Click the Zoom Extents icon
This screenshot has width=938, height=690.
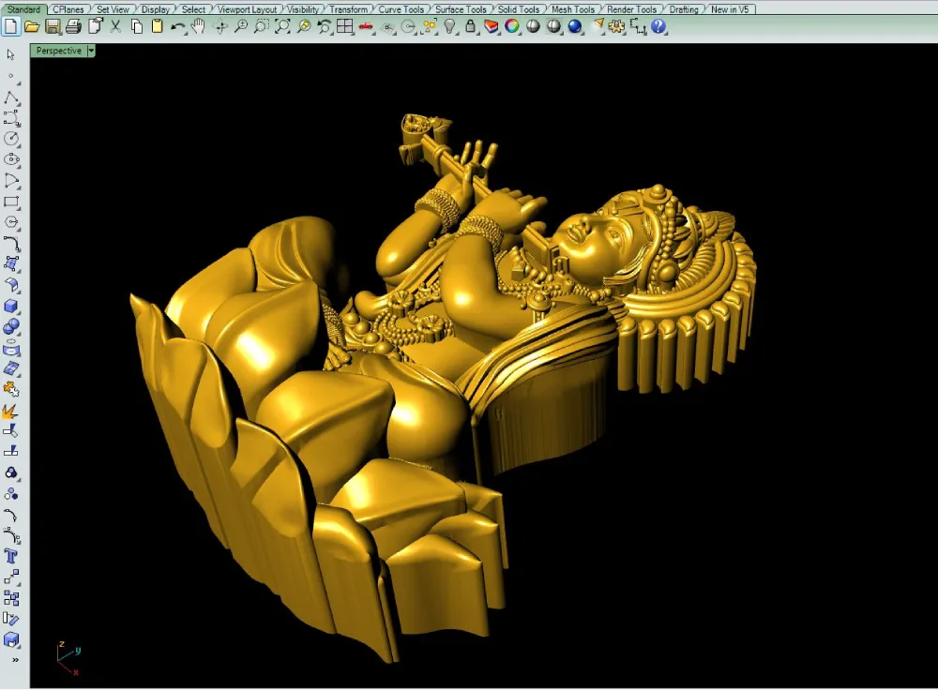(x=282, y=26)
